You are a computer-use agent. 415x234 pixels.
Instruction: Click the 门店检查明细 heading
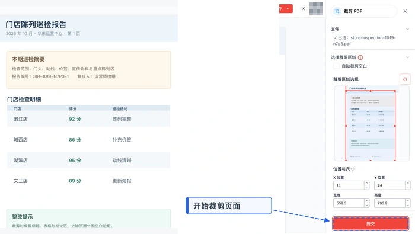(24, 100)
